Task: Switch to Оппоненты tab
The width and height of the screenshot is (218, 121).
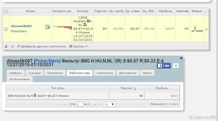Action: pos(55,73)
